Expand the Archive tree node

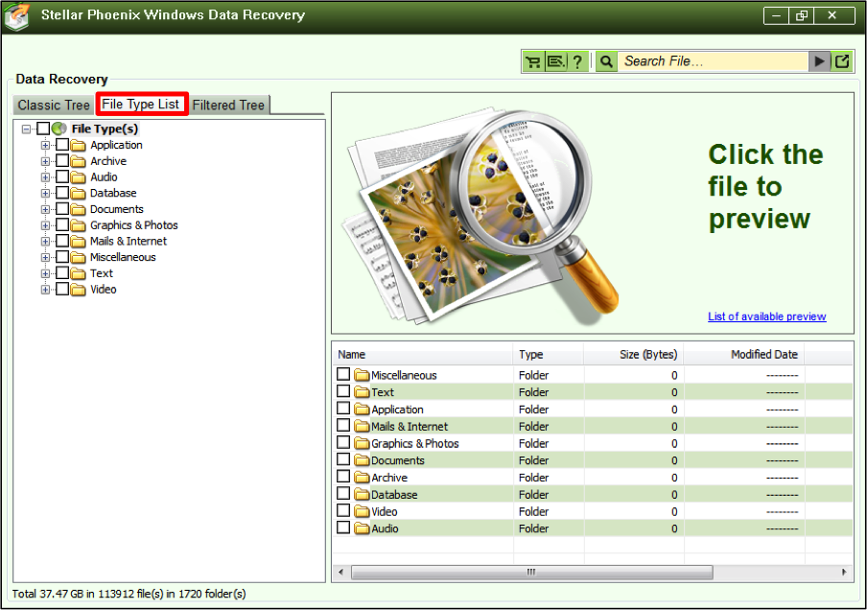(45, 161)
